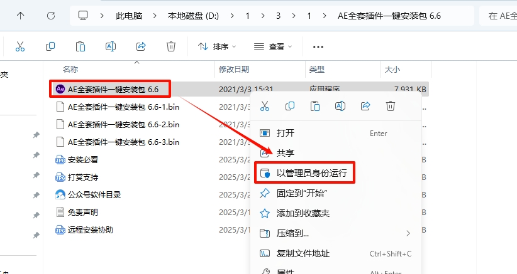Go to folder 3 in the breadcrumb
The width and height of the screenshot is (517, 274).
click(x=278, y=16)
